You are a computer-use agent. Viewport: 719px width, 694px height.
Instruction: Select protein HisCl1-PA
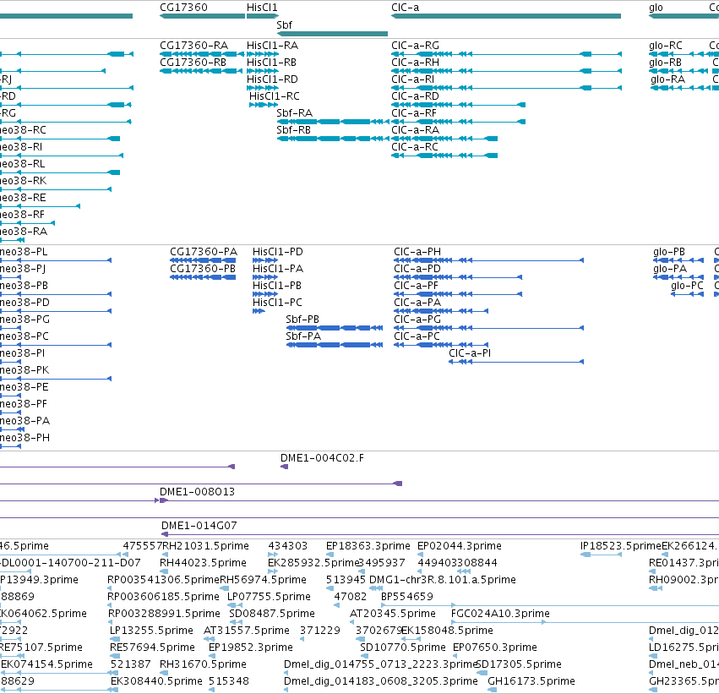click(x=265, y=277)
